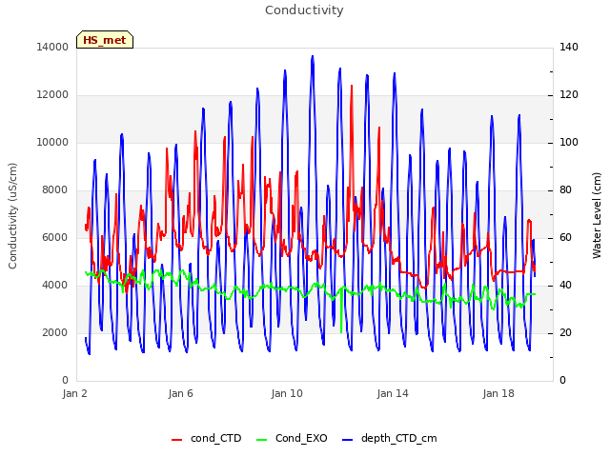Click the 2000 left axis tick label
Image resolution: width=610 pixels, height=457 pixels.
[x=55, y=332]
